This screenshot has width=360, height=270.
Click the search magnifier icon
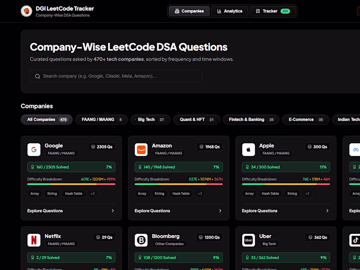37,76
